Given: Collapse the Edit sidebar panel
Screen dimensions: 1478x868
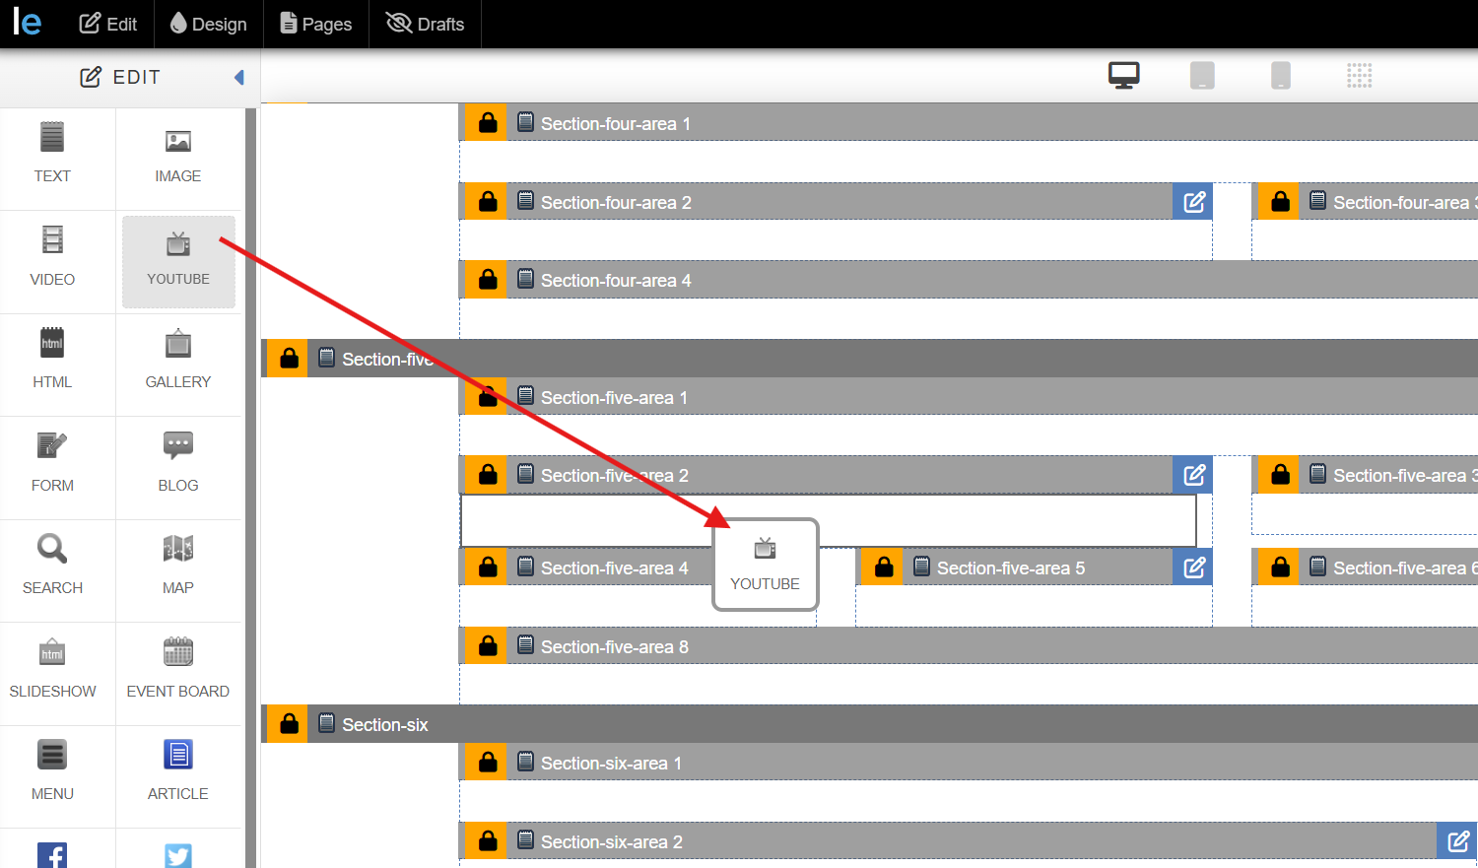Looking at the screenshot, I should (x=238, y=77).
